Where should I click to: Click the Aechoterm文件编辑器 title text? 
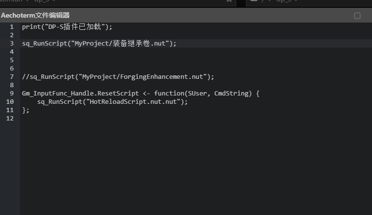click(x=35, y=16)
